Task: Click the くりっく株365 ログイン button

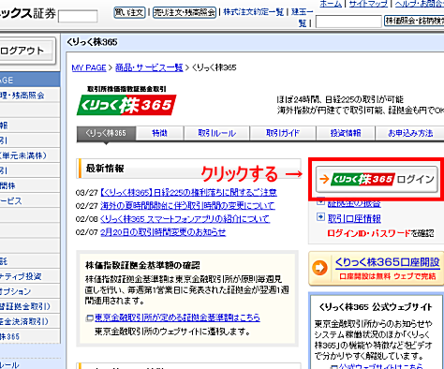Action: [x=377, y=179]
